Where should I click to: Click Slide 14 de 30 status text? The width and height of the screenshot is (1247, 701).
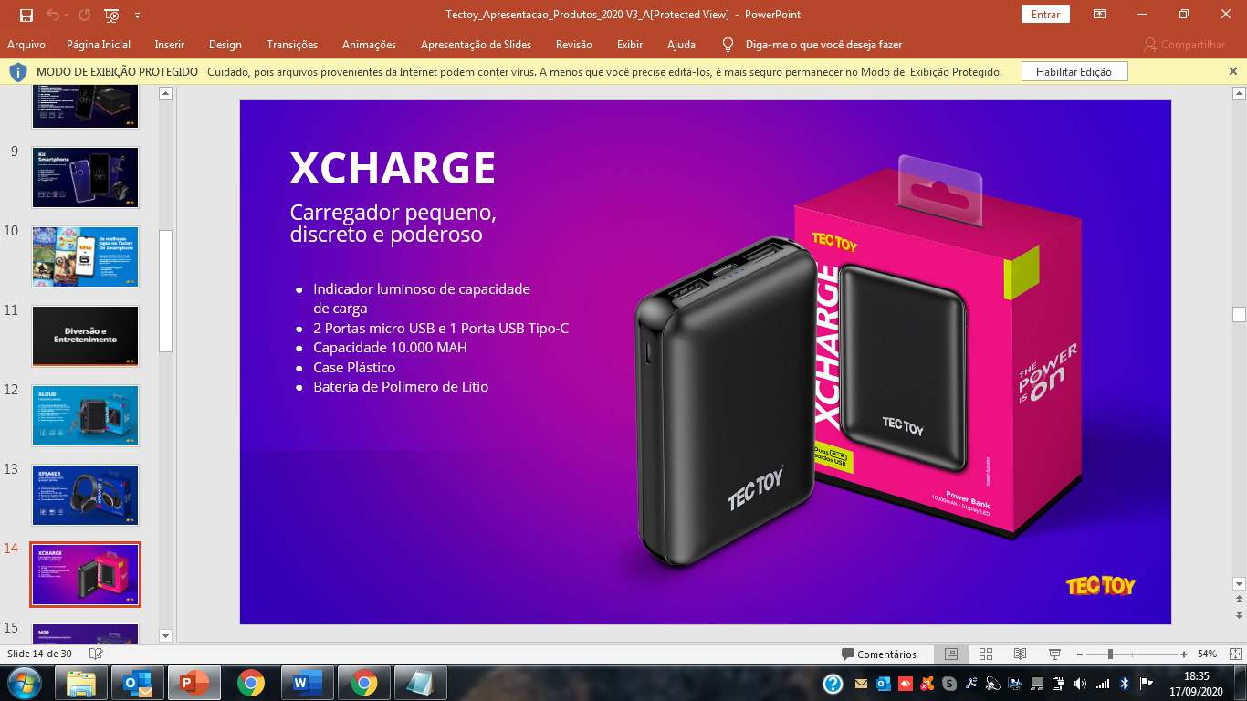pos(39,654)
